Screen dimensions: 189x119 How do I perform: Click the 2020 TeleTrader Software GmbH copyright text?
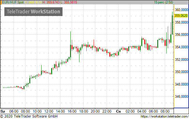tap(29, 116)
